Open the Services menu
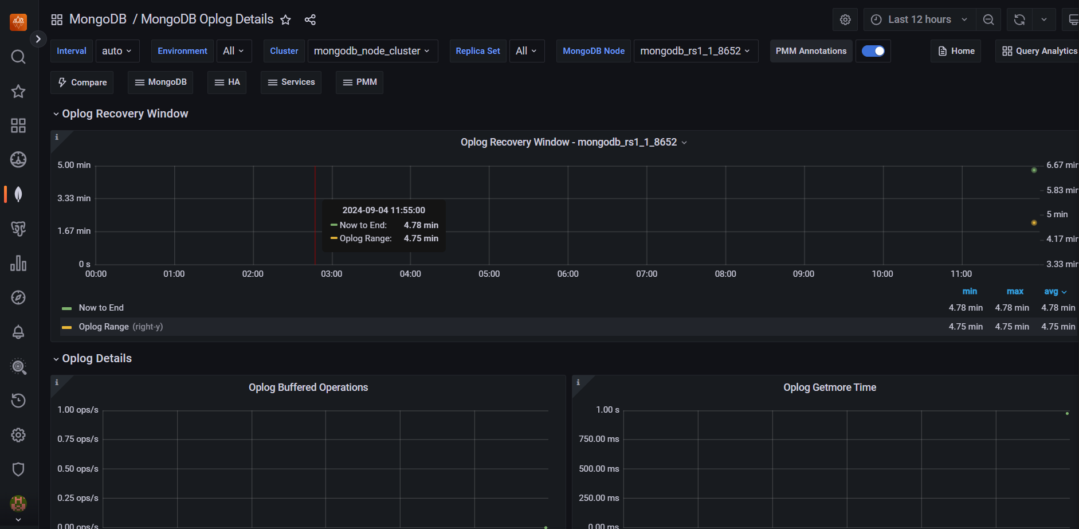 (291, 83)
